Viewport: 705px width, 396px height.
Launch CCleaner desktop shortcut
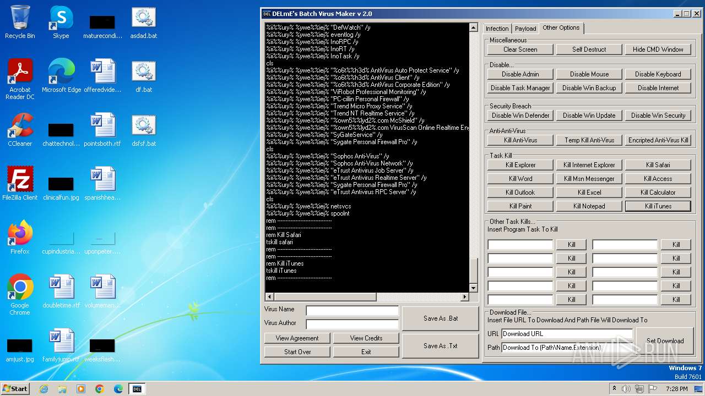20,130
